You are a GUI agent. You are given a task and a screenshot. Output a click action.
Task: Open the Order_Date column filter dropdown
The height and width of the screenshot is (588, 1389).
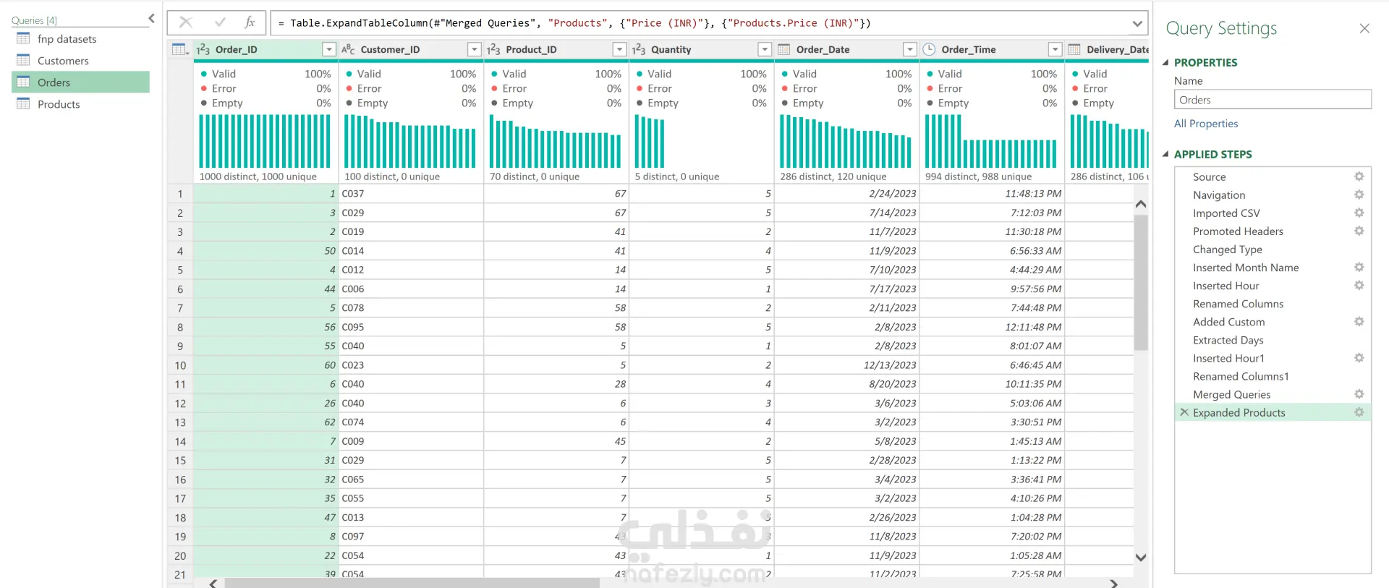coord(910,49)
